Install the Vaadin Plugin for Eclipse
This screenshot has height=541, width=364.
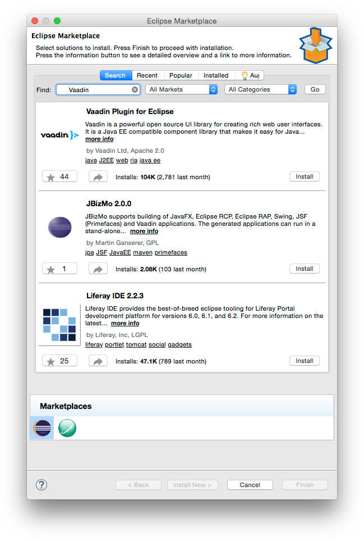[304, 176]
